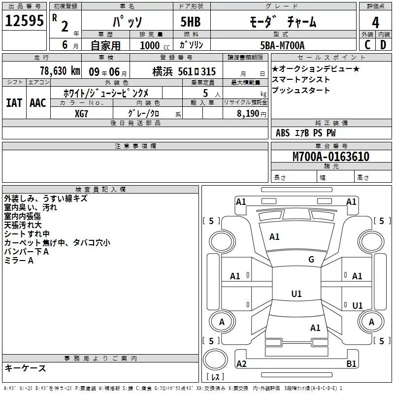This screenshot has width=394, height=394.
Task: Click color number XG7
Action: click(x=81, y=114)
